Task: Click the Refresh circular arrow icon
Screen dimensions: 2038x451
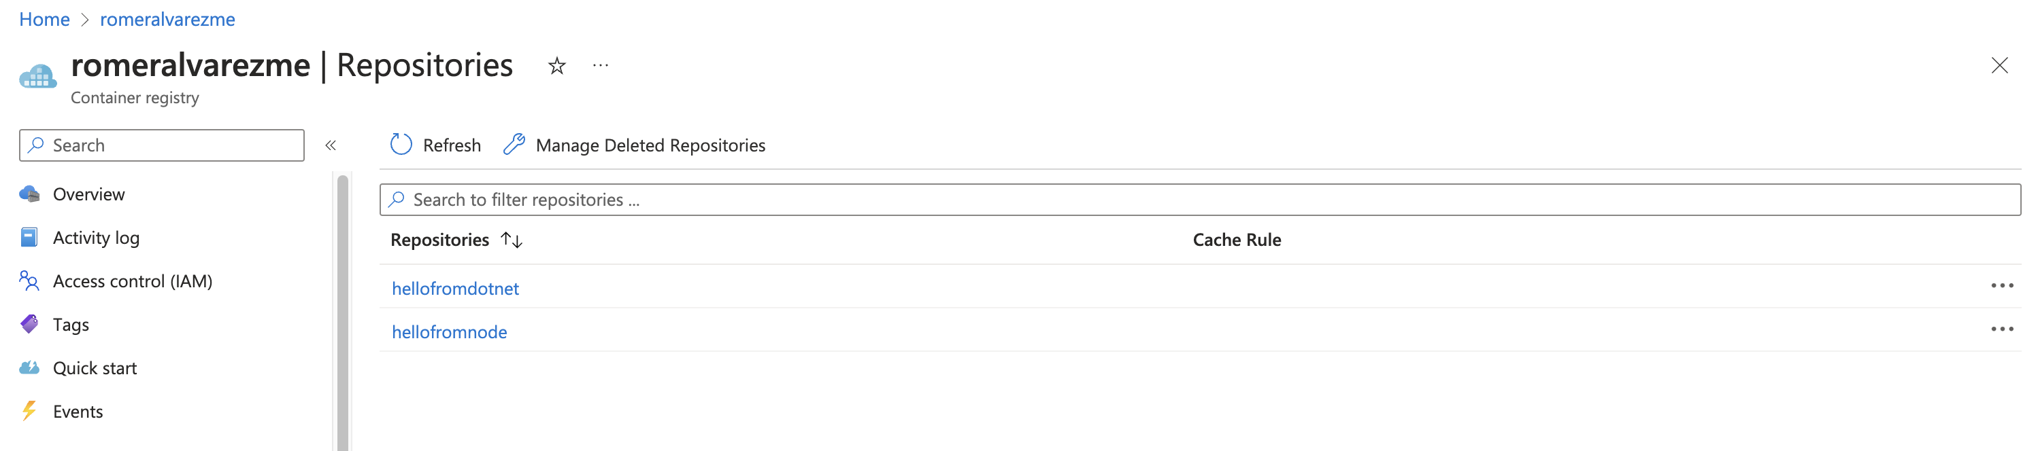Action: click(x=401, y=145)
